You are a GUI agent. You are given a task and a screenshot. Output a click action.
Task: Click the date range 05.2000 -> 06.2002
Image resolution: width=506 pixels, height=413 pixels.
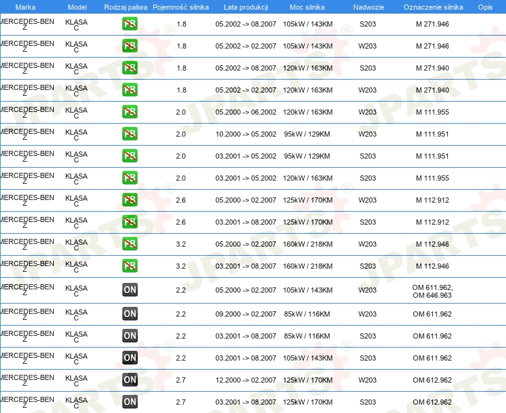click(x=246, y=112)
